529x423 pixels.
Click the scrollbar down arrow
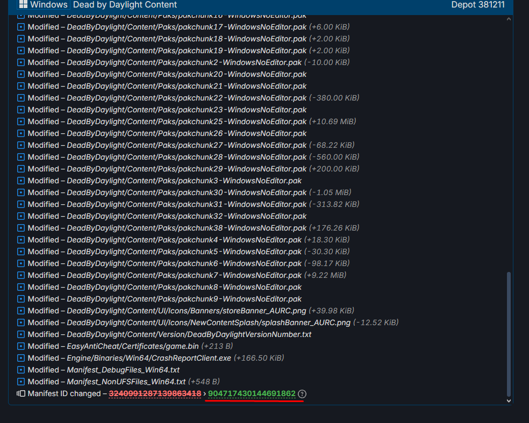coord(509,401)
